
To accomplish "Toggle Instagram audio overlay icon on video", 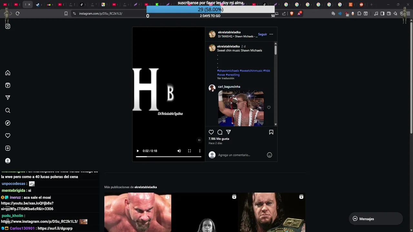I will pyautogui.click(x=199, y=140).
